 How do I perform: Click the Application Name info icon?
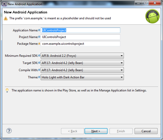[x=39, y=30]
